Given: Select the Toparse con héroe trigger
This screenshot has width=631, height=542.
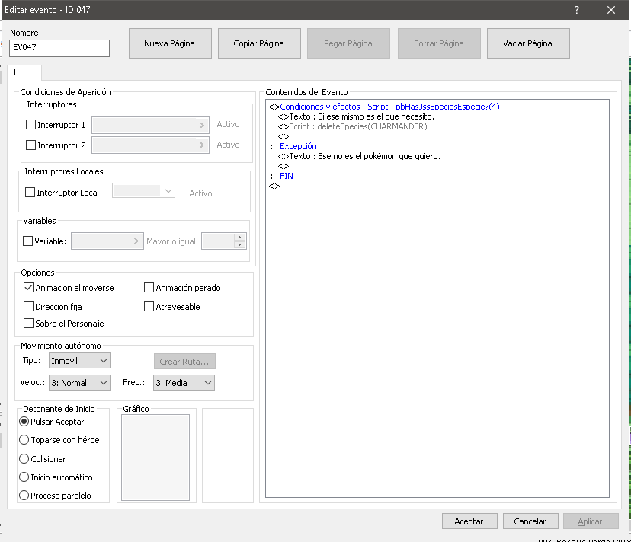Looking at the screenshot, I should pyautogui.click(x=24, y=439).
